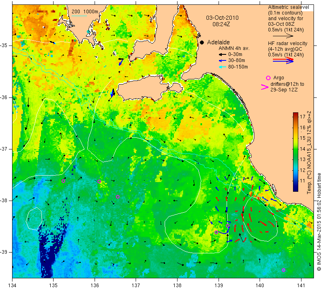Click the 'Argo' legend label

coord(279,78)
